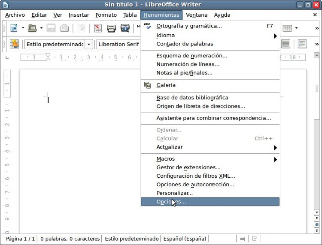Screen dimensions: 322x245
Task: Choose Personalizar menu entry
Action: 210,193
